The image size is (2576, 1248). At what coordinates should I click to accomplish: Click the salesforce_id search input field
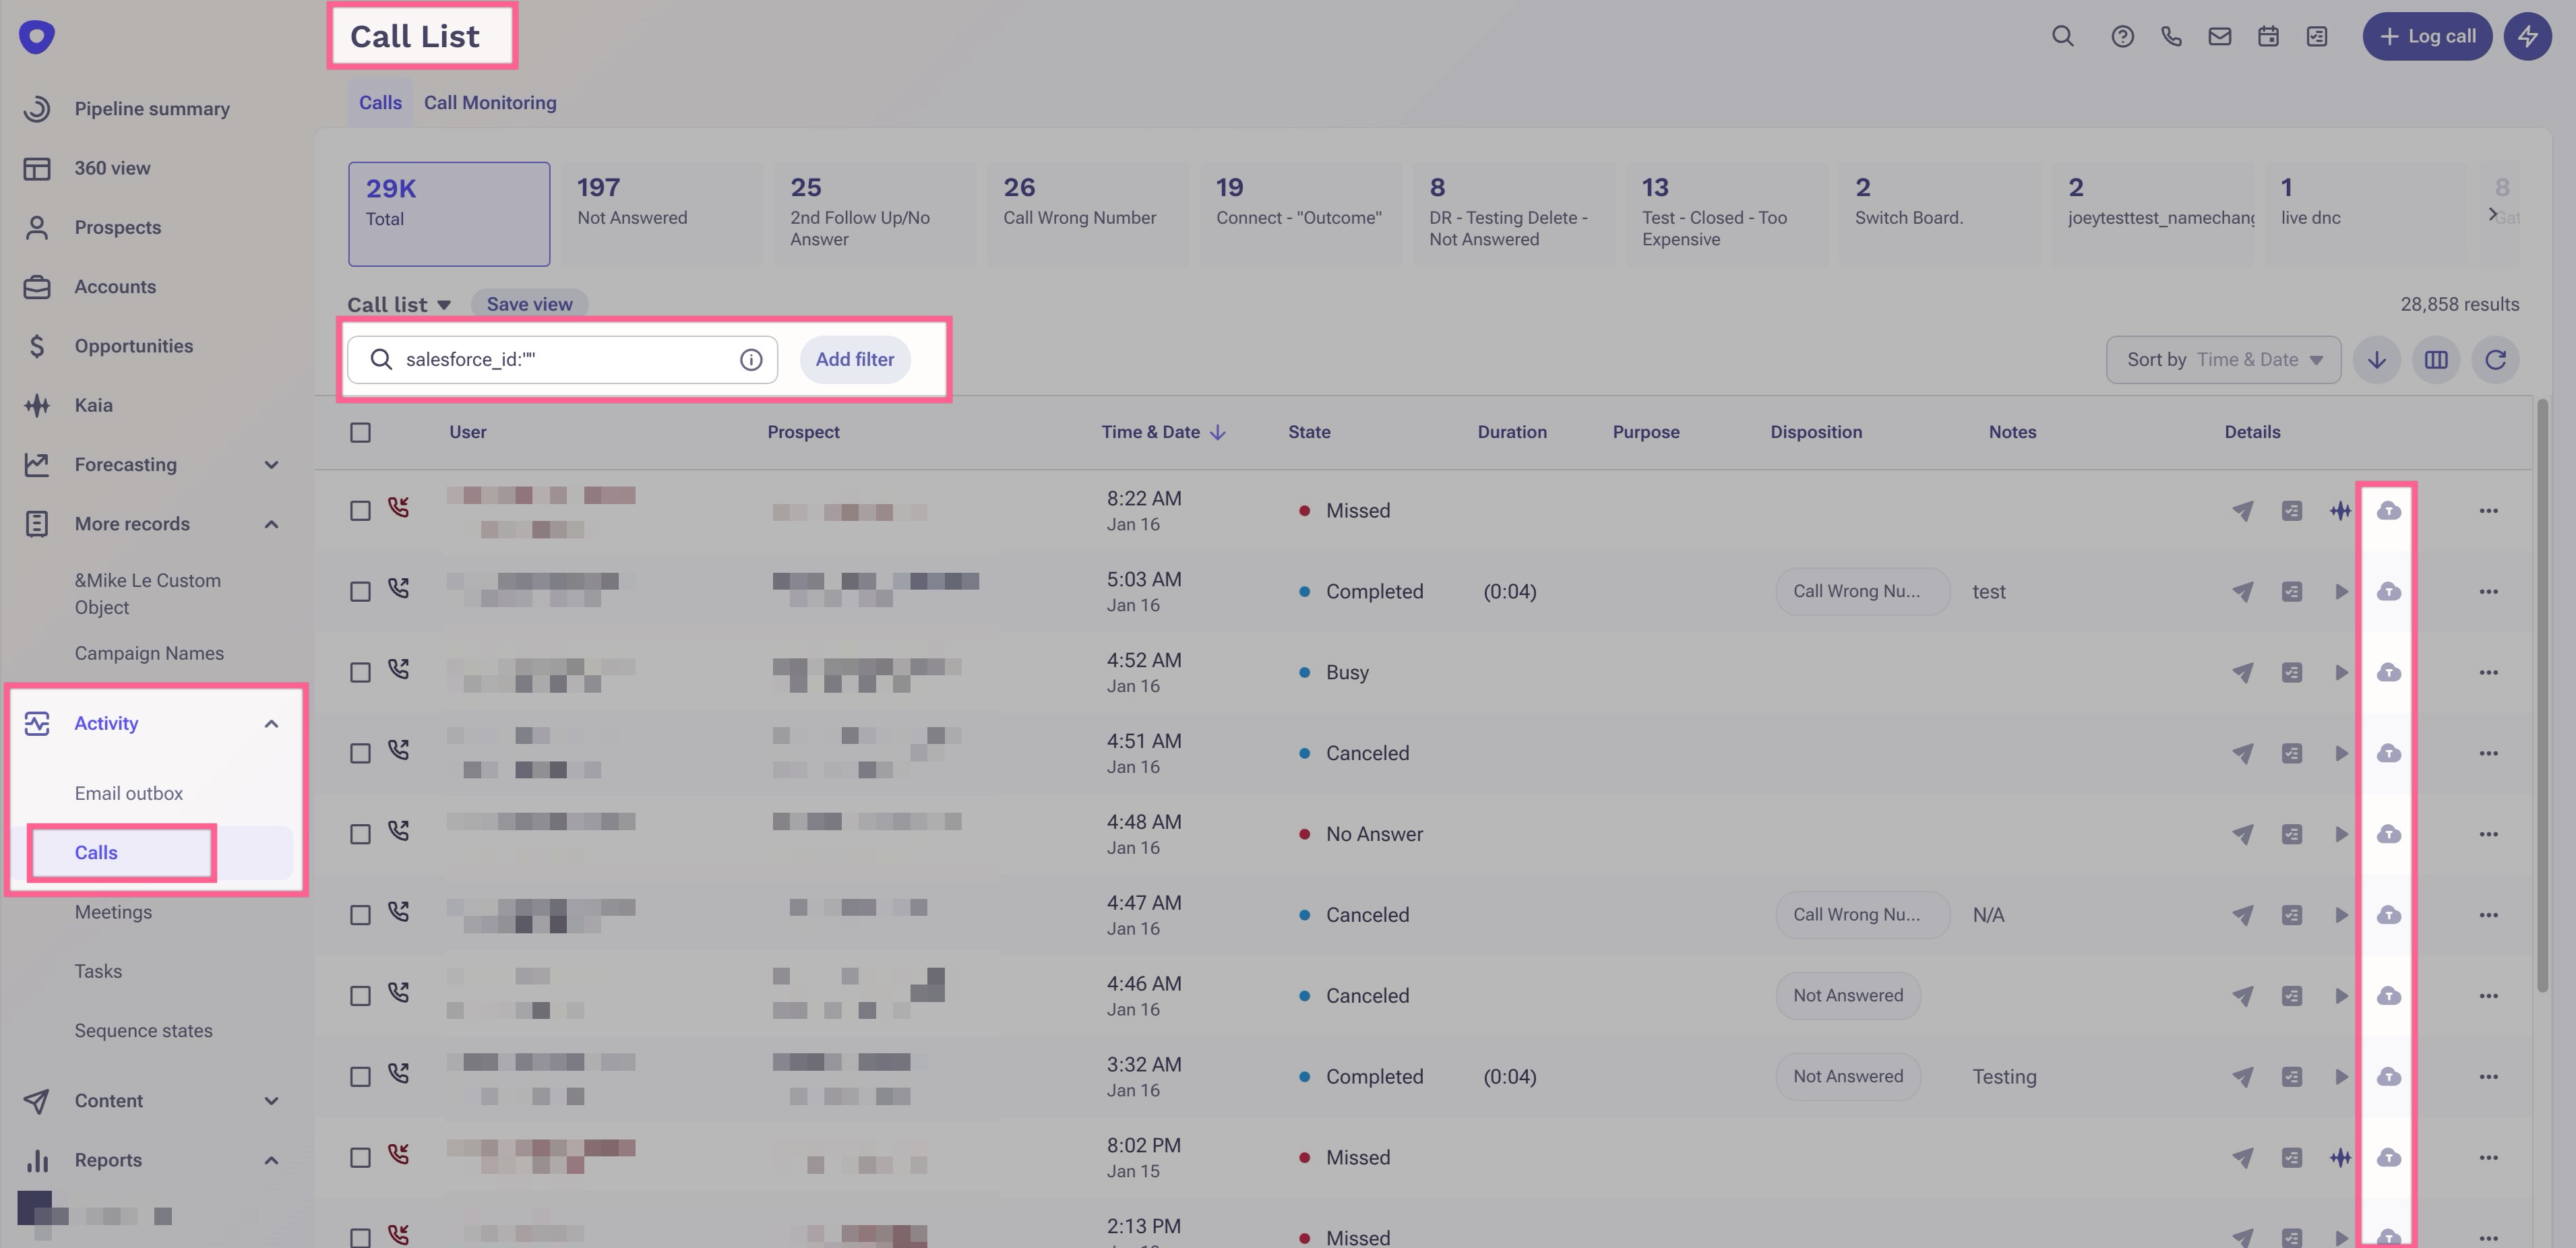point(560,360)
